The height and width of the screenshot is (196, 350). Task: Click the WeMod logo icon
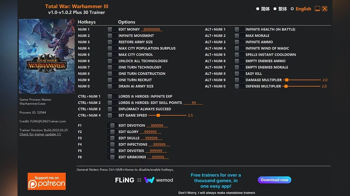[149, 180]
